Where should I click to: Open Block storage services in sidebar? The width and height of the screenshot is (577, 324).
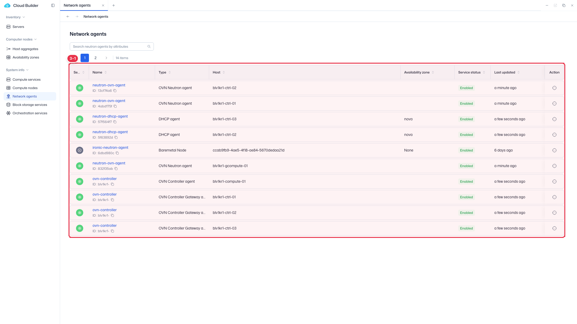[x=30, y=105]
